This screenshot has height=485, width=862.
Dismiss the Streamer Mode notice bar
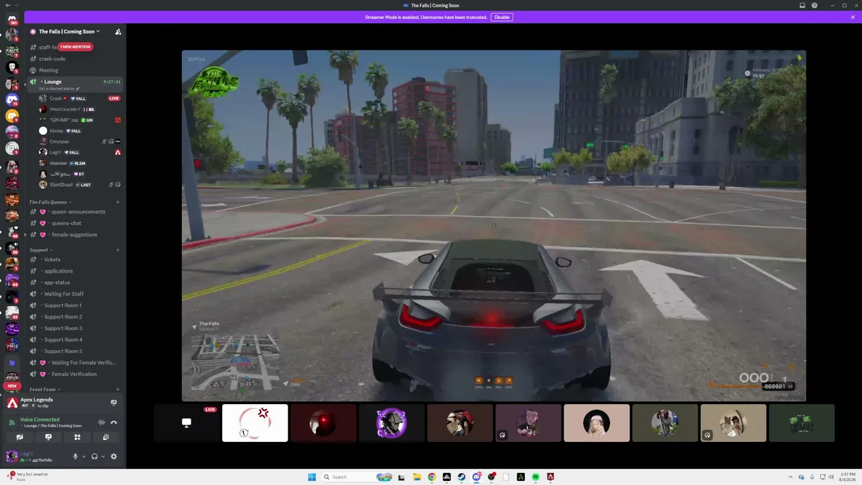tap(853, 17)
